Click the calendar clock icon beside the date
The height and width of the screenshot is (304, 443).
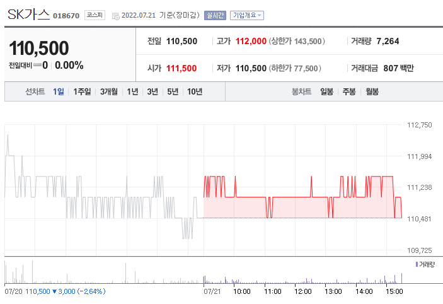(116, 16)
